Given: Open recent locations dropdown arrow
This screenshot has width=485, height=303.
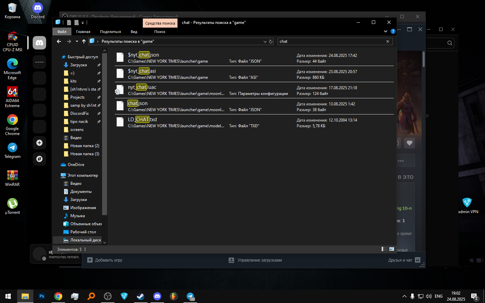Looking at the screenshot, I should coord(77,41).
